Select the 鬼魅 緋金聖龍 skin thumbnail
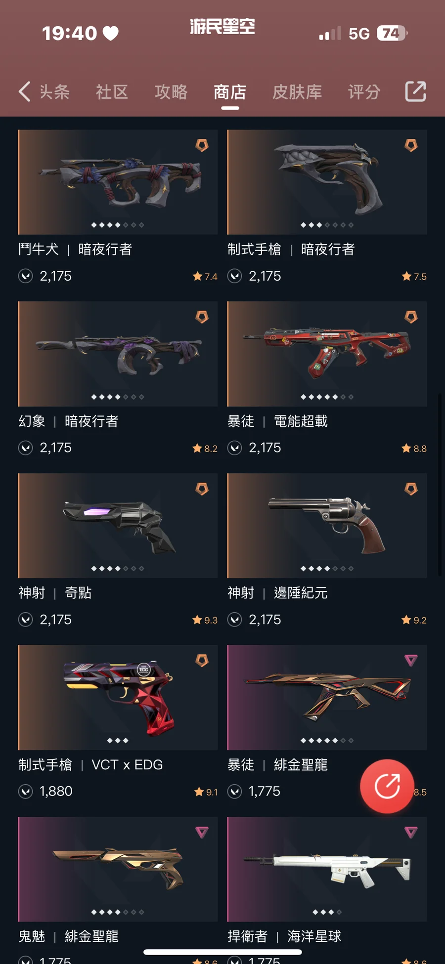The image size is (445, 964). coord(118,869)
